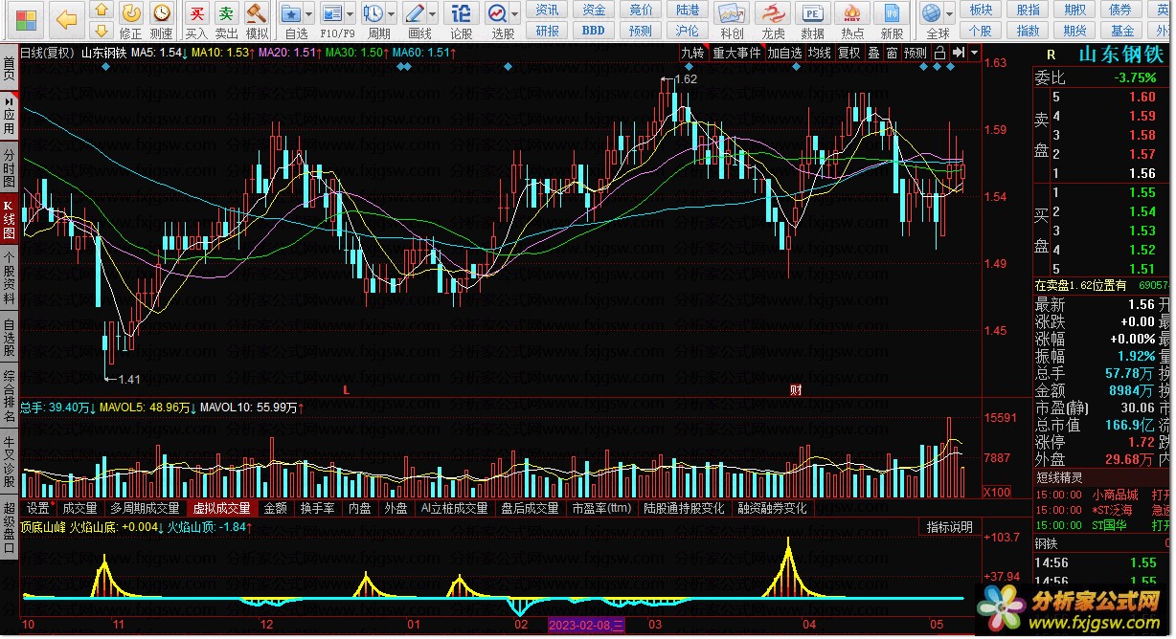The image size is (1176, 639).
Task: Click the colorful home grid icon
Action: click(x=26, y=18)
